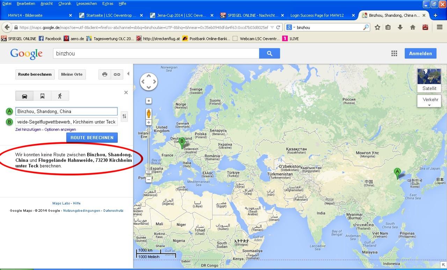Click the blue search magnifier button

(x=269, y=53)
